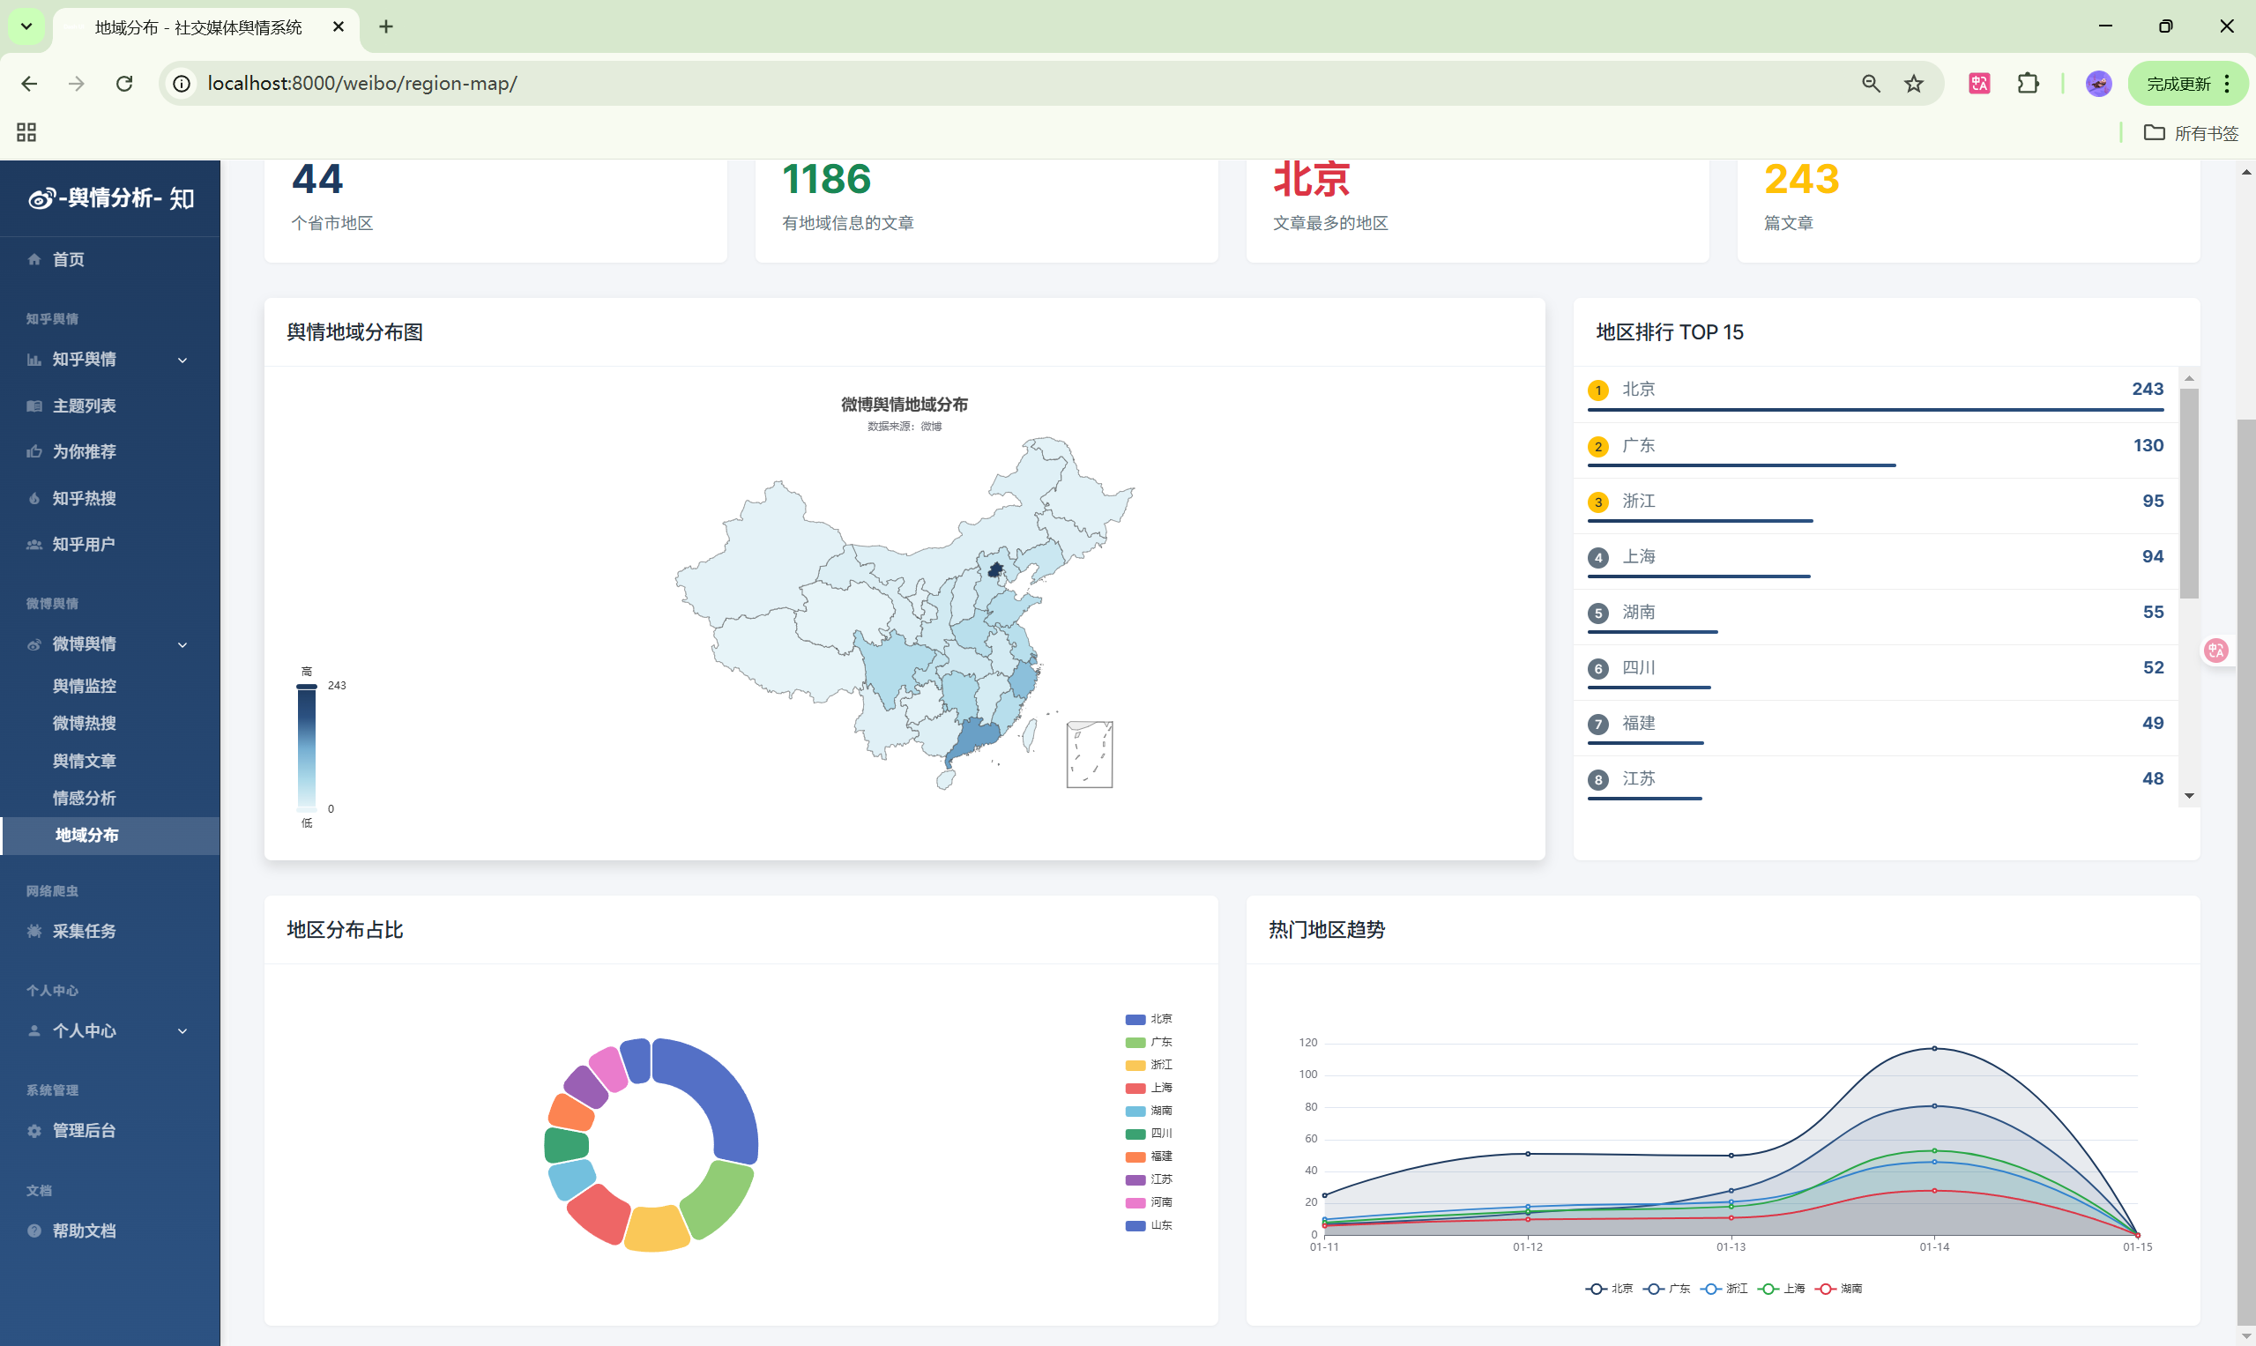Toggle 北京 series in trend chart legend

1609,1289
